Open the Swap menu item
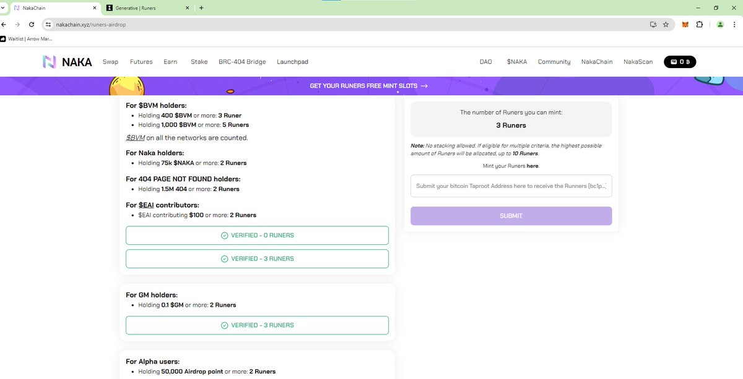743x379 pixels. 110,62
